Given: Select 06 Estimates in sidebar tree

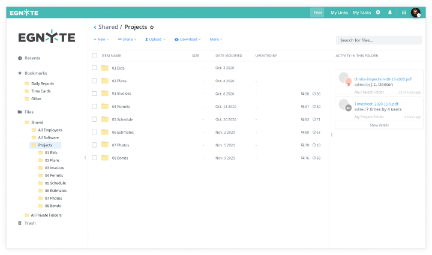Looking at the screenshot, I should click(55, 191).
